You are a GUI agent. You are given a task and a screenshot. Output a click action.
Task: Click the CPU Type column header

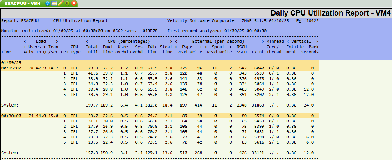point(75,49)
